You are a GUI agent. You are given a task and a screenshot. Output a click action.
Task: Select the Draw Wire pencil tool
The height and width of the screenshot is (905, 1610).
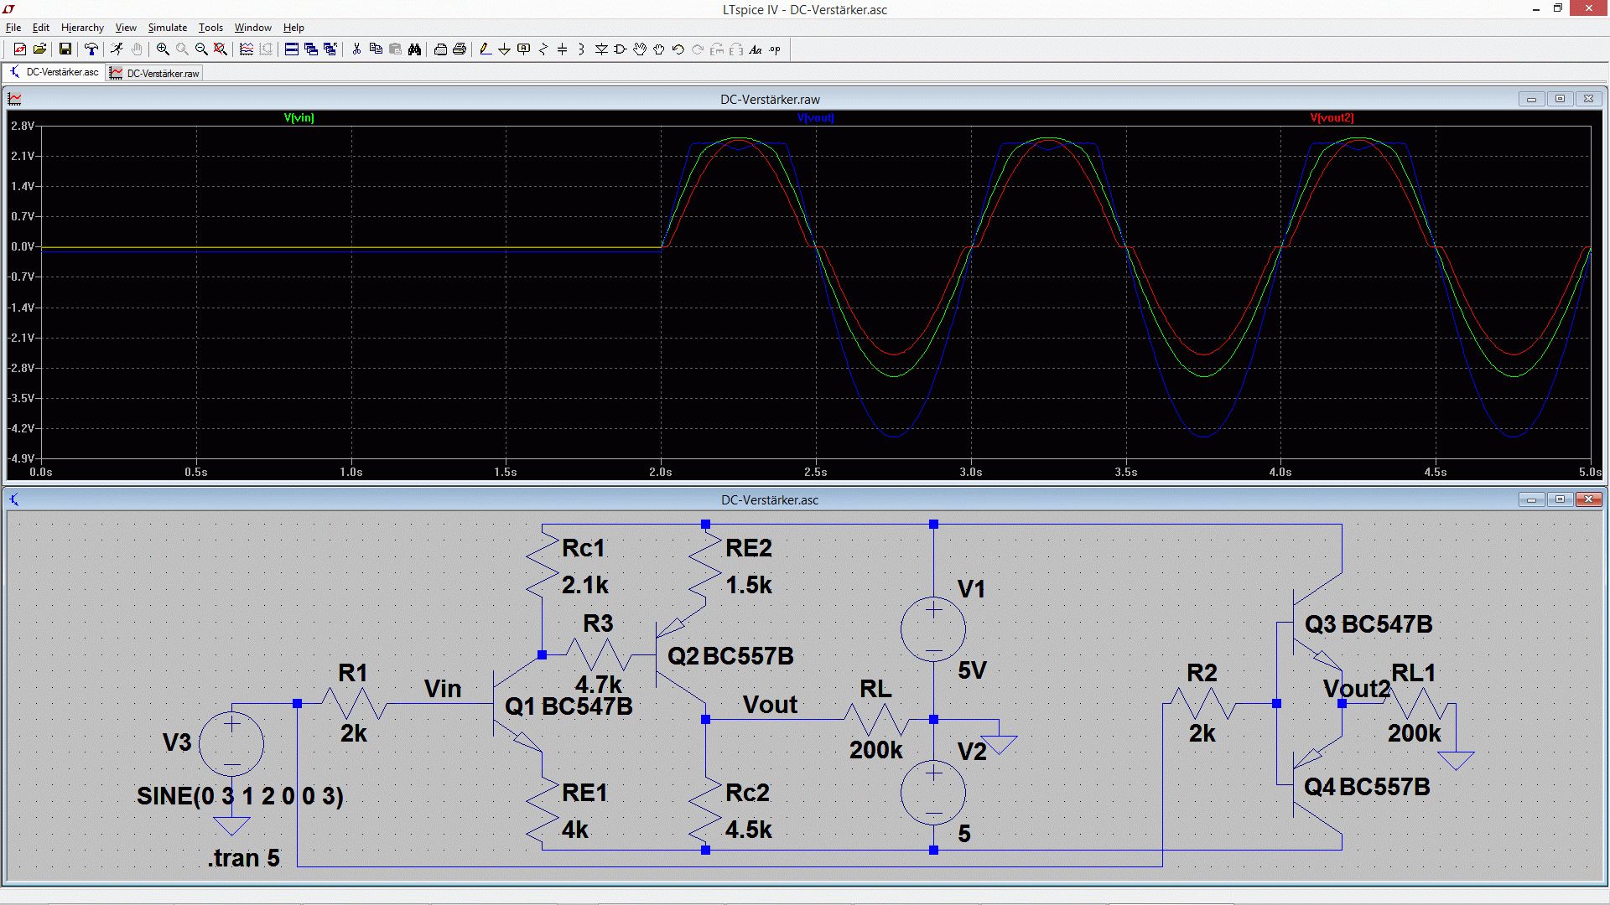coord(485,49)
